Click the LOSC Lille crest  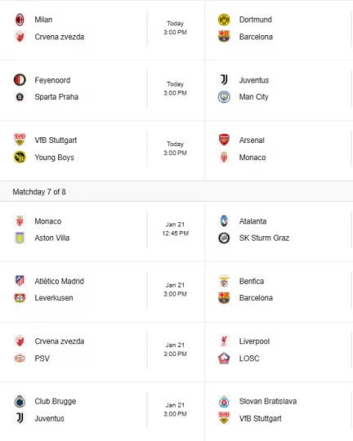[x=224, y=359]
